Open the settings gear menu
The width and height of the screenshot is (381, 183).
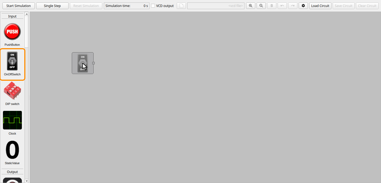303,6
